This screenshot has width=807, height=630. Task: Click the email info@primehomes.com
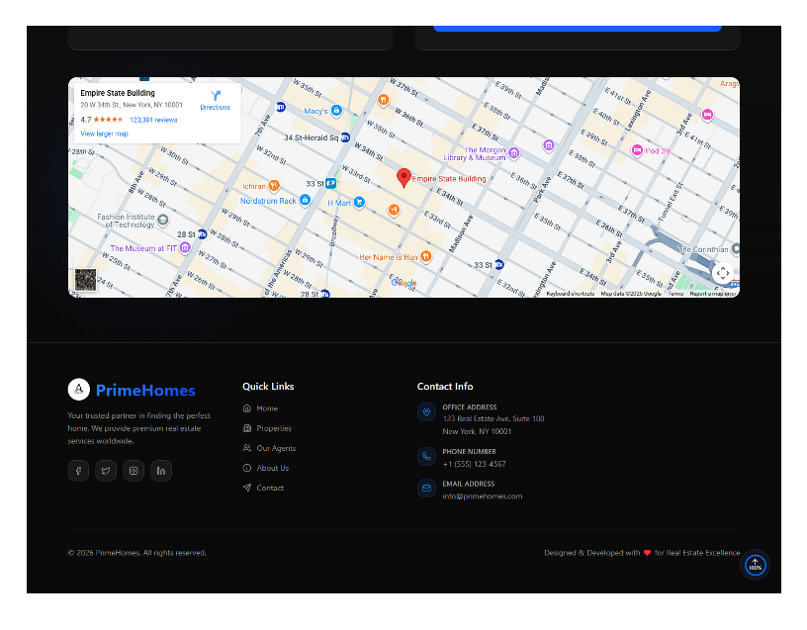pyautogui.click(x=483, y=496)
